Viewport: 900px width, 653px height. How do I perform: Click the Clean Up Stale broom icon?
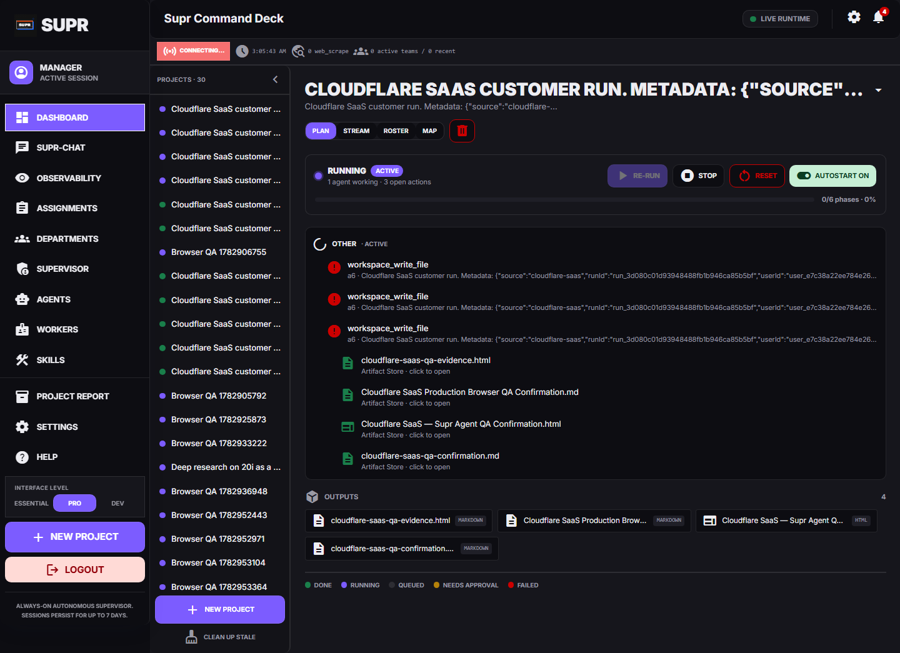(x=191, y=637)
